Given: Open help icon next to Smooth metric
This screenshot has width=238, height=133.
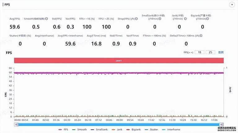Looking at the screenshot, I should [46, 19].
